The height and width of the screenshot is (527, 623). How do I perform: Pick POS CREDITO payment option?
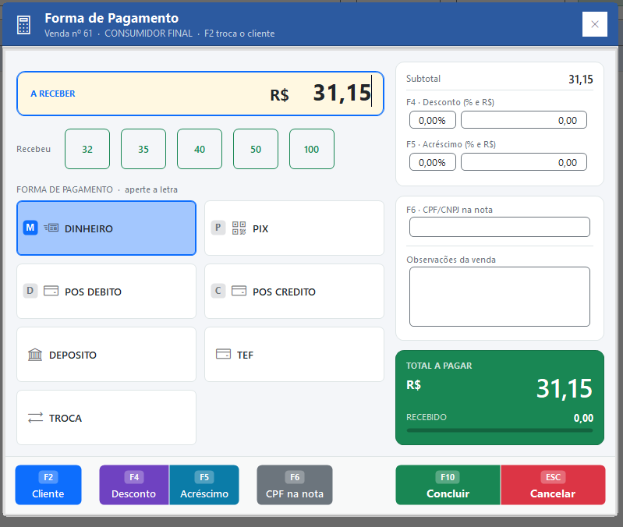(x=294, y=291)
